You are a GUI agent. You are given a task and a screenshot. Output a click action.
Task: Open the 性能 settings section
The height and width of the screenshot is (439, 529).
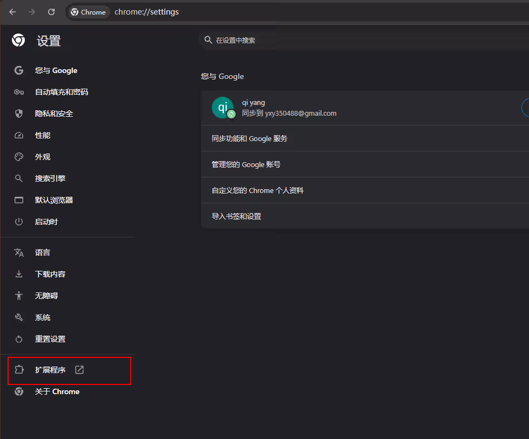pyautogui.click(x=43, y=135)
